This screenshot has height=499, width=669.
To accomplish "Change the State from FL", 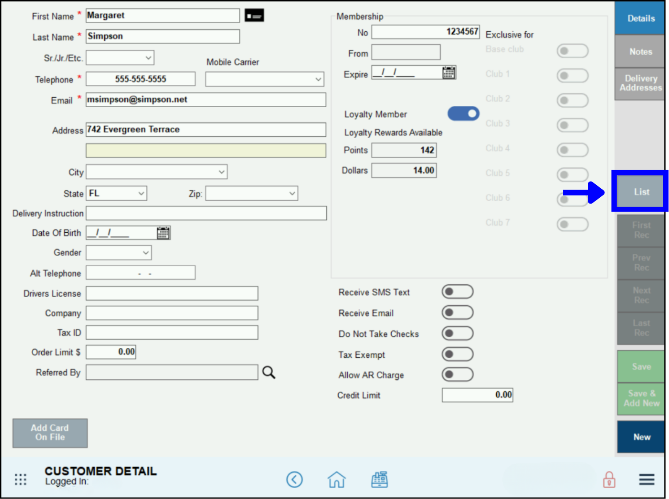I will [x=116, y=193].
